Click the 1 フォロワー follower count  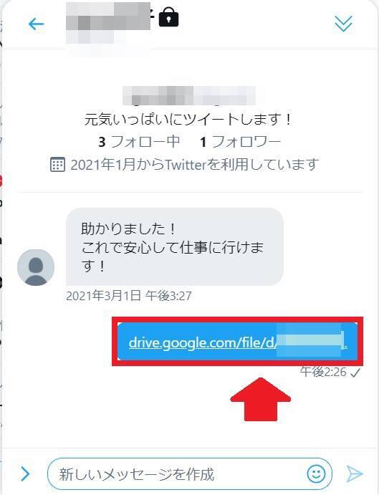240,142
